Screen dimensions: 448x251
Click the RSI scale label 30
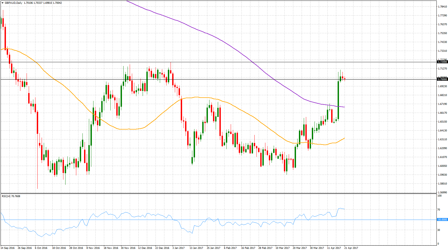coord(439,230)
